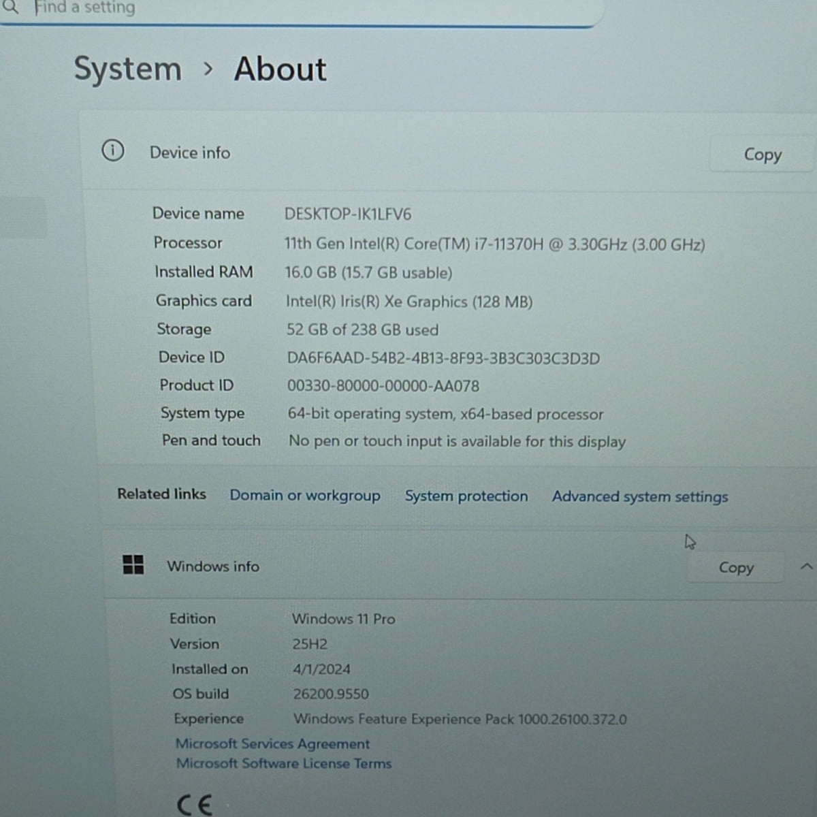
Task: Open Microsoft Services Agreement link
Action: click(x=272, y=743)
